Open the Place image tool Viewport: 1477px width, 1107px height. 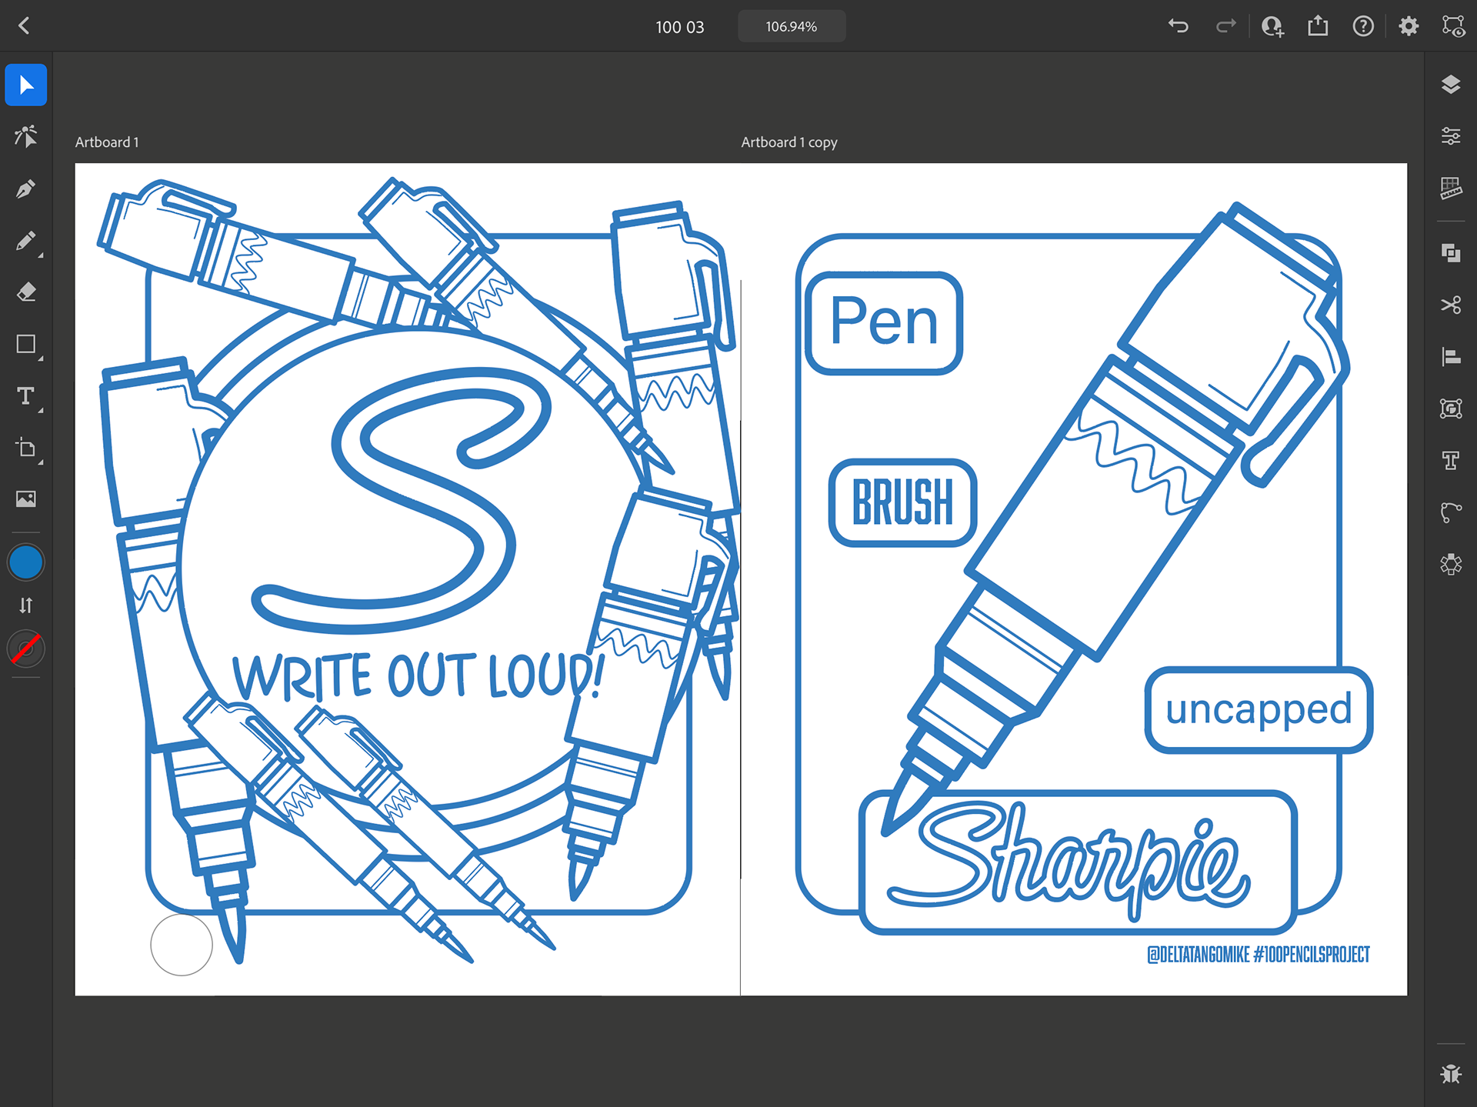click(x=26, y=499)
